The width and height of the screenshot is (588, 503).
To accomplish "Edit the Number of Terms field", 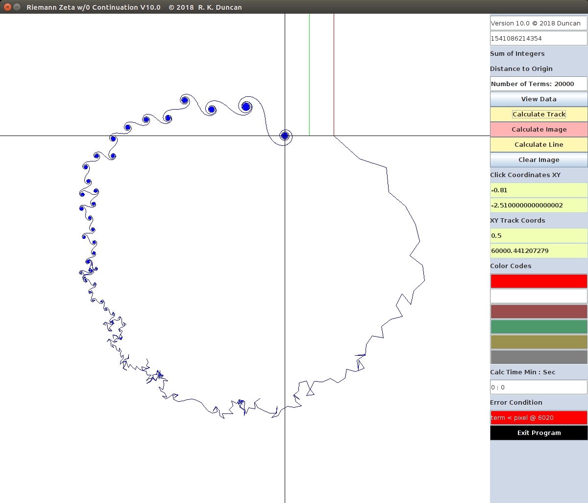I will tap(539, 84).
